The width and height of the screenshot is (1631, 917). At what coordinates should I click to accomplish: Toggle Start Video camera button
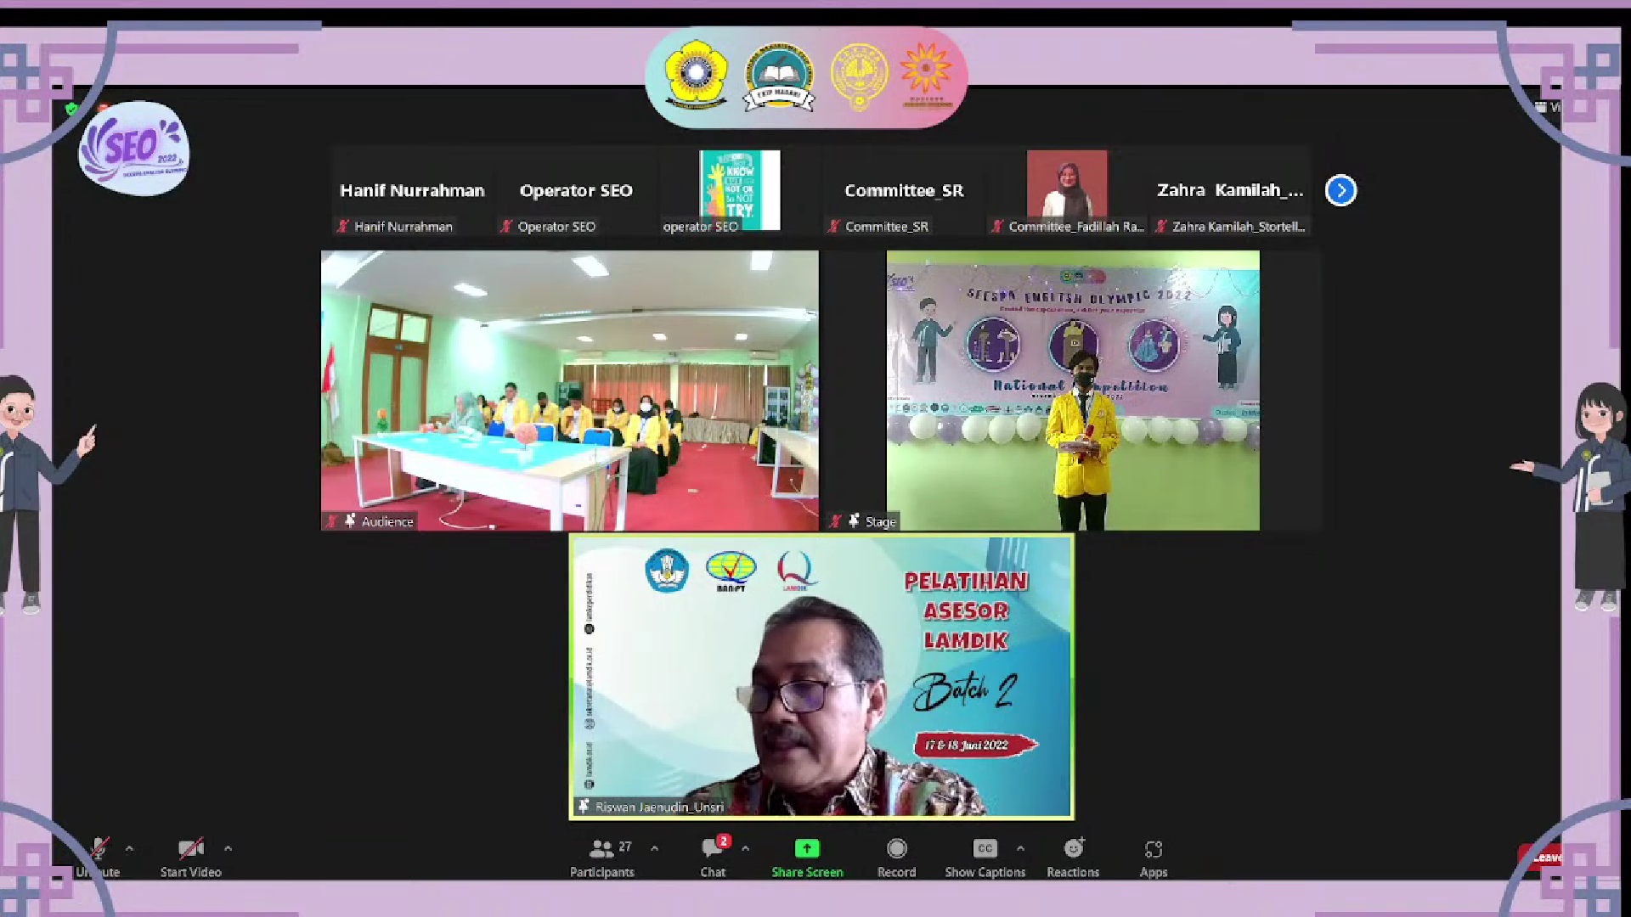tap(191, 858)
